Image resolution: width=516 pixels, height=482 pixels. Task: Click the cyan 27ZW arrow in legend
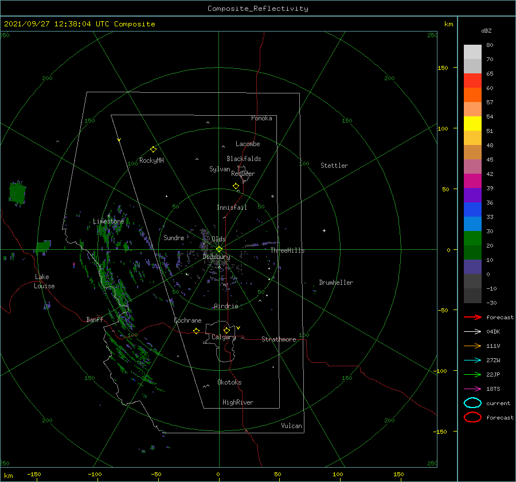472,360
